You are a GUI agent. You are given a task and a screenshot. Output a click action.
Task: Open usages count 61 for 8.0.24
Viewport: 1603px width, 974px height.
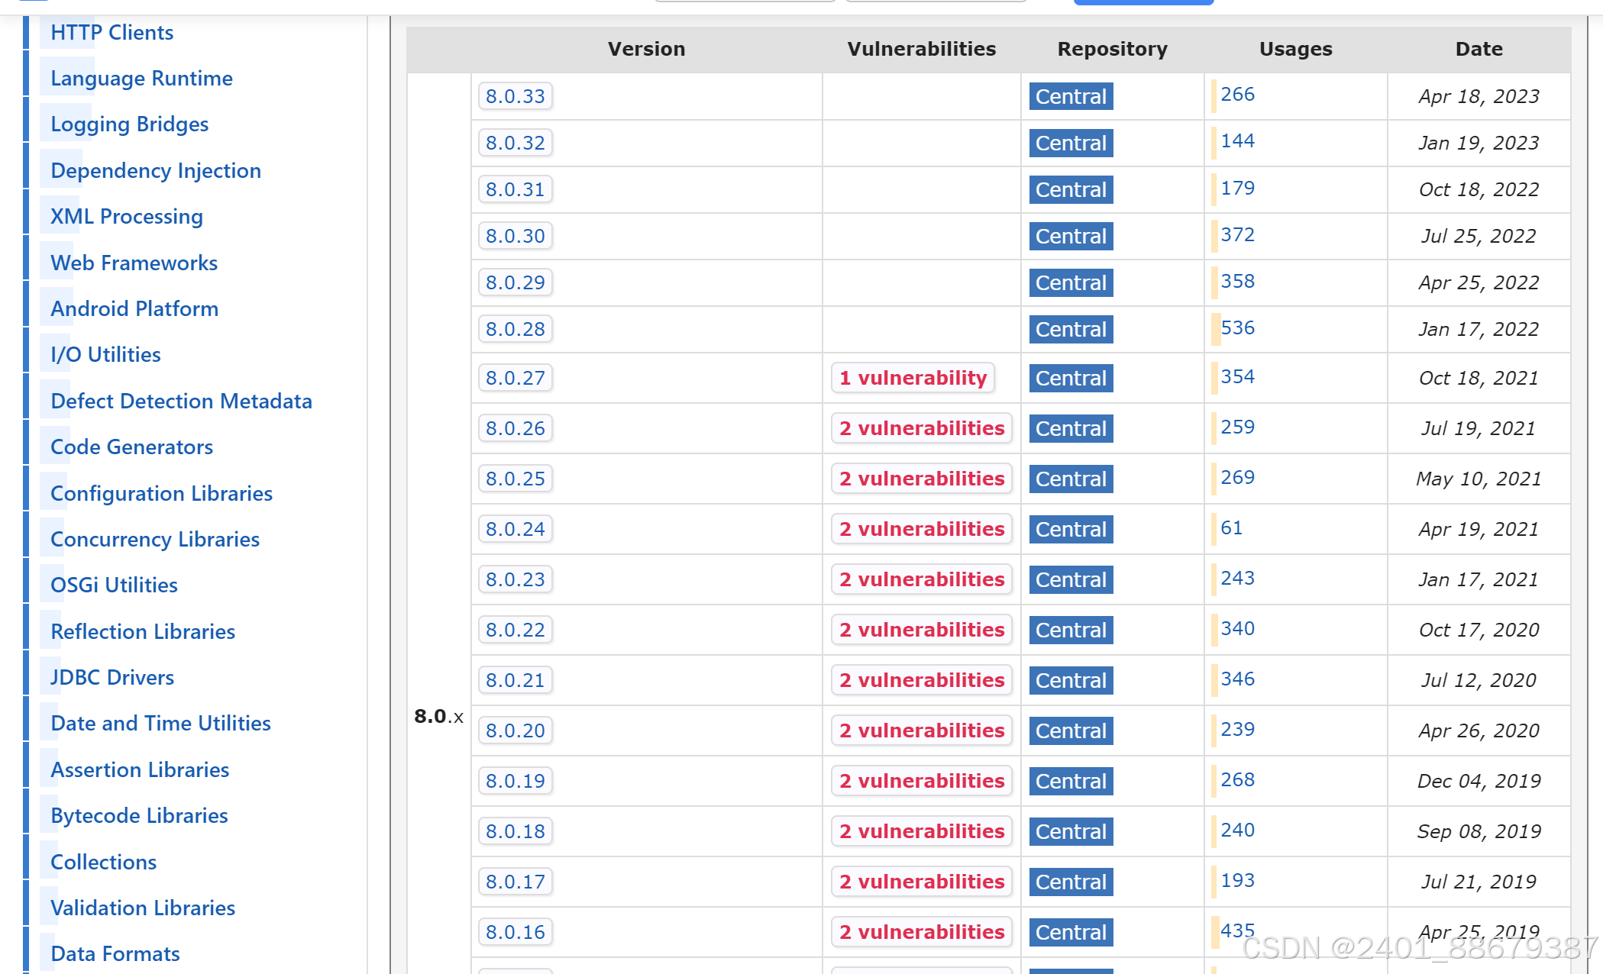click(x=1231, y=528)
